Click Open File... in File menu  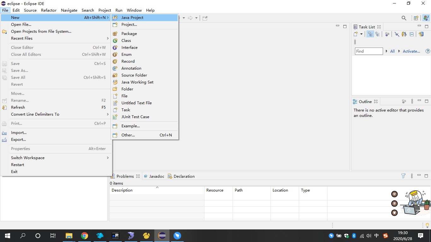click(x=56, y=25)
